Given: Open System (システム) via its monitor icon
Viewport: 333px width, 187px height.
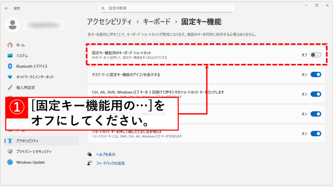Looking at the screenshot, I should pos(10,56).
